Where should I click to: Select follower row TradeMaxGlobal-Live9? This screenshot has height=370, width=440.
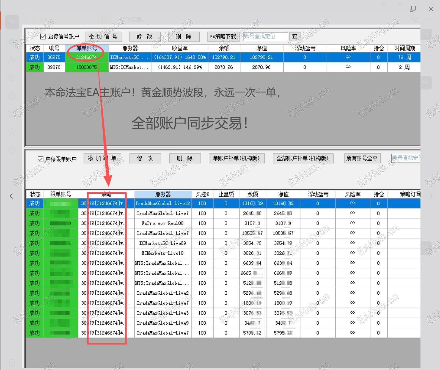[223, 323]
